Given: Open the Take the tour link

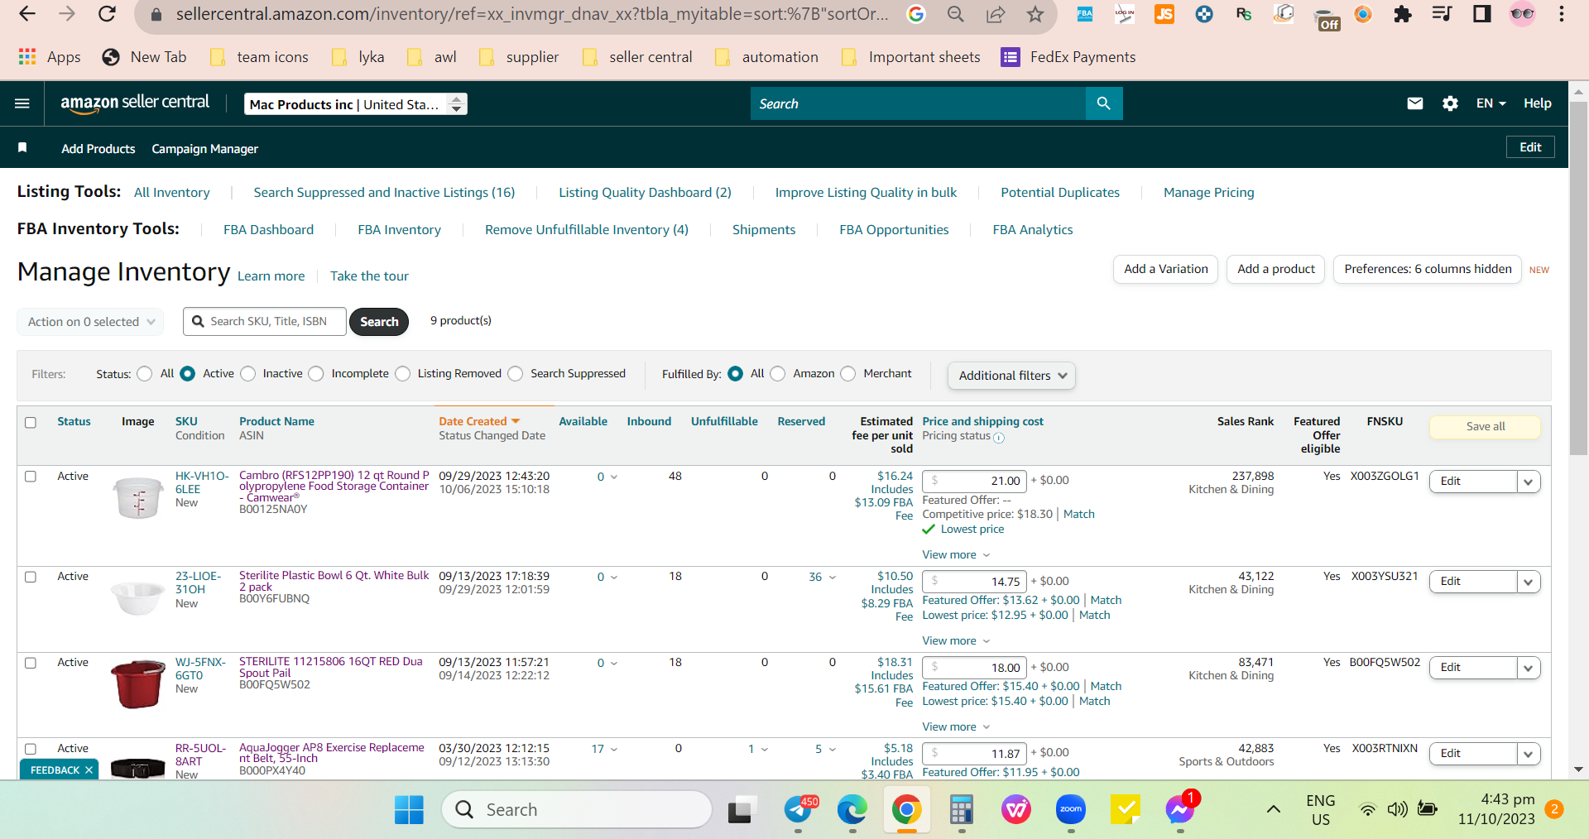Looking at the screenshot, I should click(369, 276).
